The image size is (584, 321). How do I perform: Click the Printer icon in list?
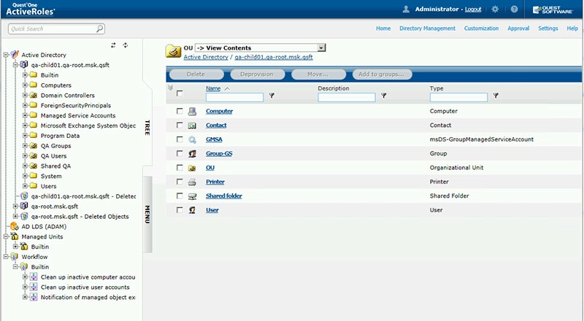coord(192,182)
